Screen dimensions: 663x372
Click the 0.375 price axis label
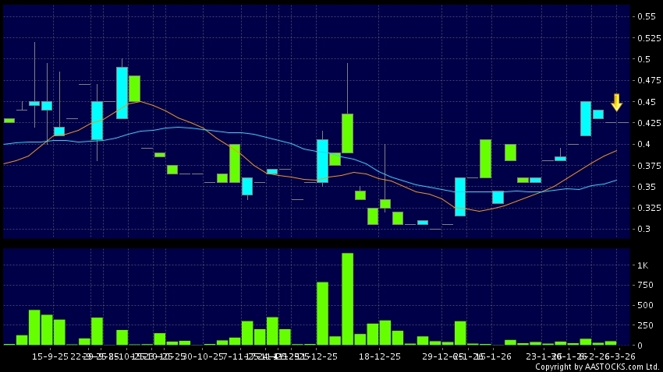point(647,165)
